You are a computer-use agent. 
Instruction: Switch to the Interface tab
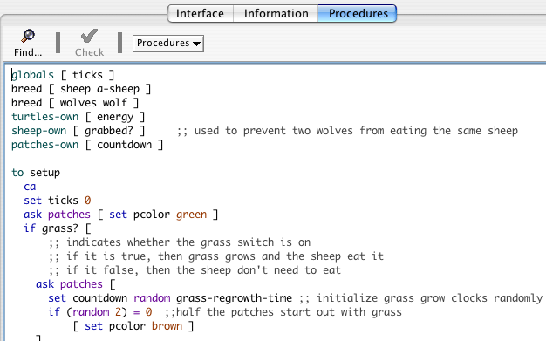tap(201, 14)
